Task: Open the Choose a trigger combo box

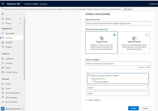Action: pyautogui.click(x=118, y=63)
